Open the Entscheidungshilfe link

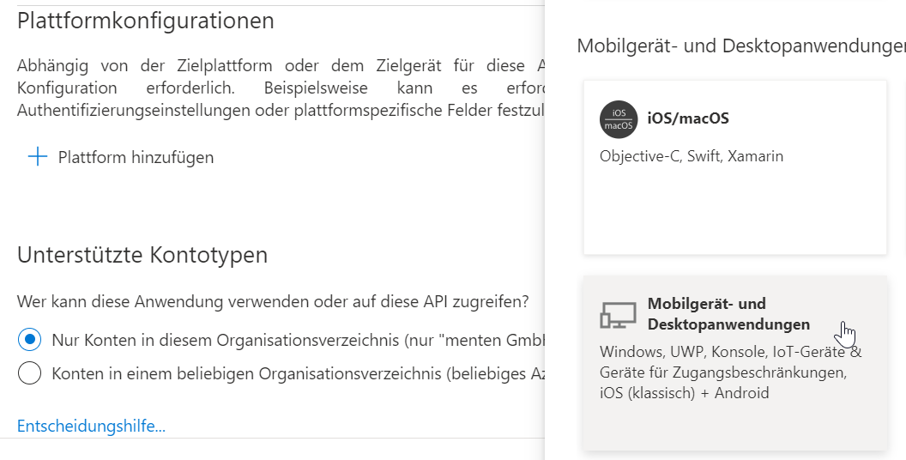coord(91,426)
